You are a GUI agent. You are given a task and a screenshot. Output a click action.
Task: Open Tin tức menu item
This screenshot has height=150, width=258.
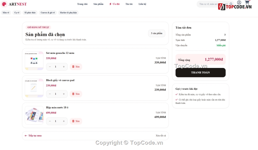pyautogui.click(x=129, y=4)
